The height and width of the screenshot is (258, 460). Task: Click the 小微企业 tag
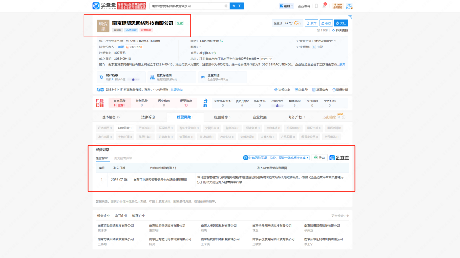pos(131,30)
